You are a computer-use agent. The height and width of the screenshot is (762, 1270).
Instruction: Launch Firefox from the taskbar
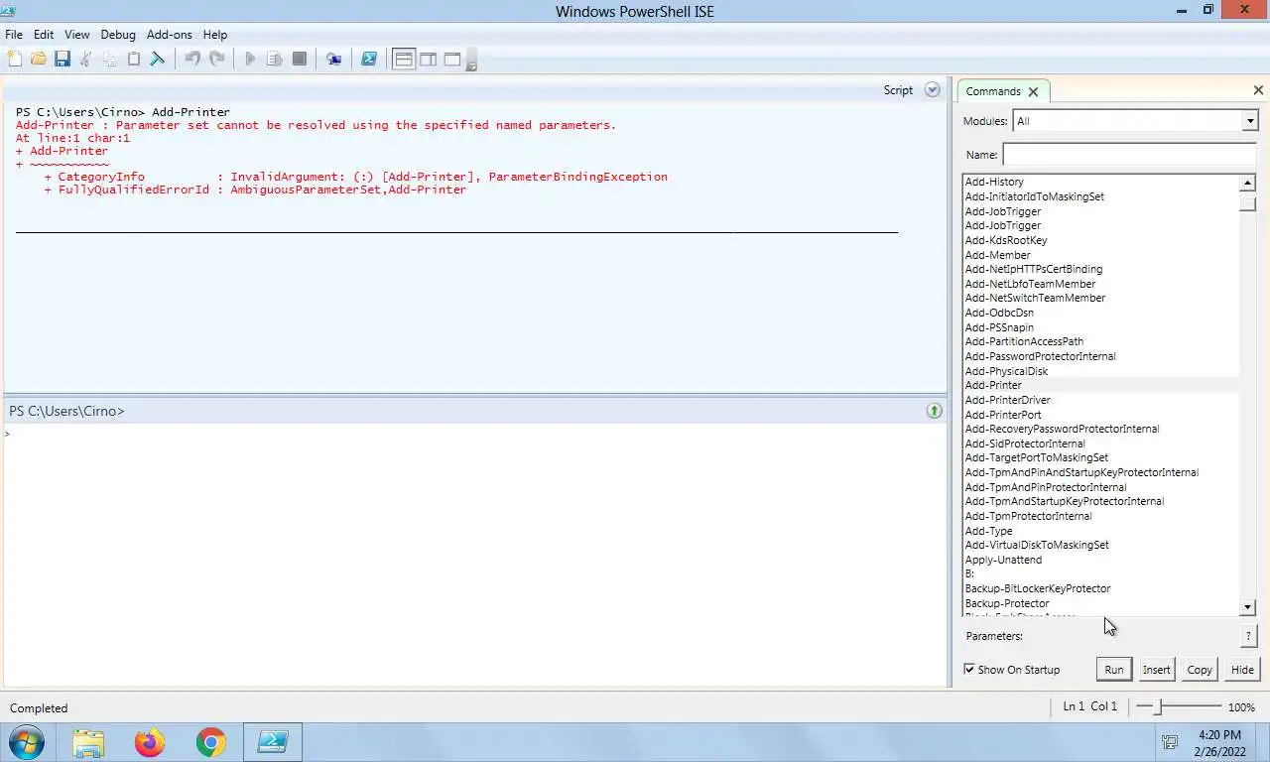click(x=150, y=742)
